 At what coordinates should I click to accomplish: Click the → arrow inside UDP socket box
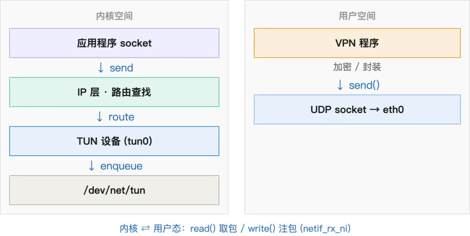click(x=375, y=110)
